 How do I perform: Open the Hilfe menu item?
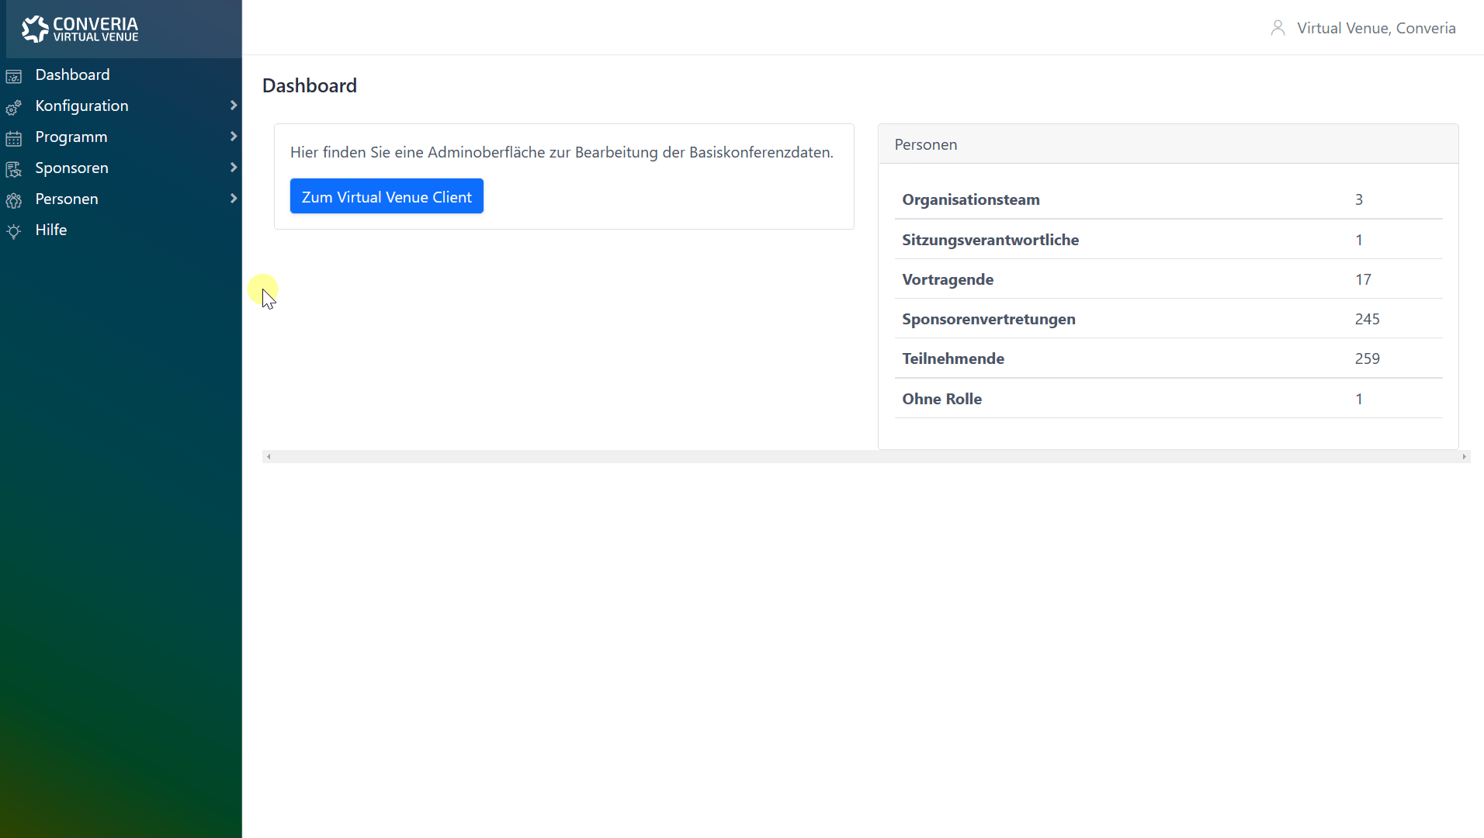[x=51, y=230]
